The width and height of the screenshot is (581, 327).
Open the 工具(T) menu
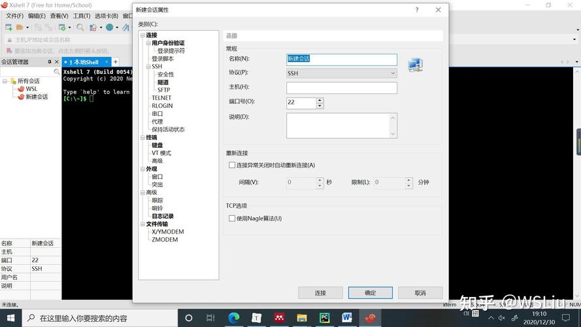82,16
